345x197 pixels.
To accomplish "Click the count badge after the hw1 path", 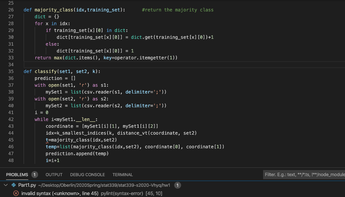I will coord(178,185).
